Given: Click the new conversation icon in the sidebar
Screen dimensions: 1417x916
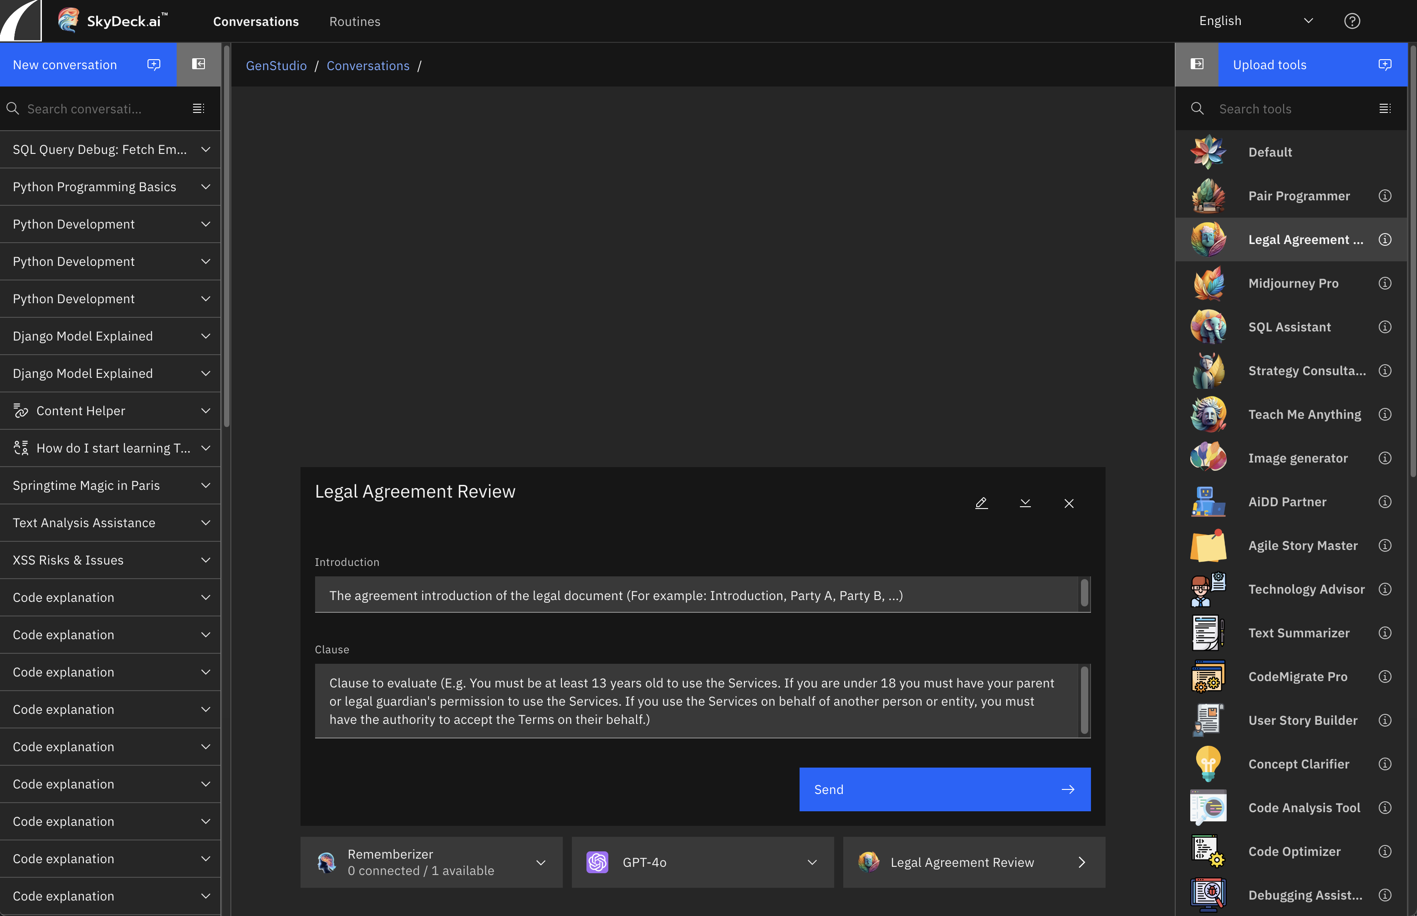Looking at the screenshot, I should 153,64.
